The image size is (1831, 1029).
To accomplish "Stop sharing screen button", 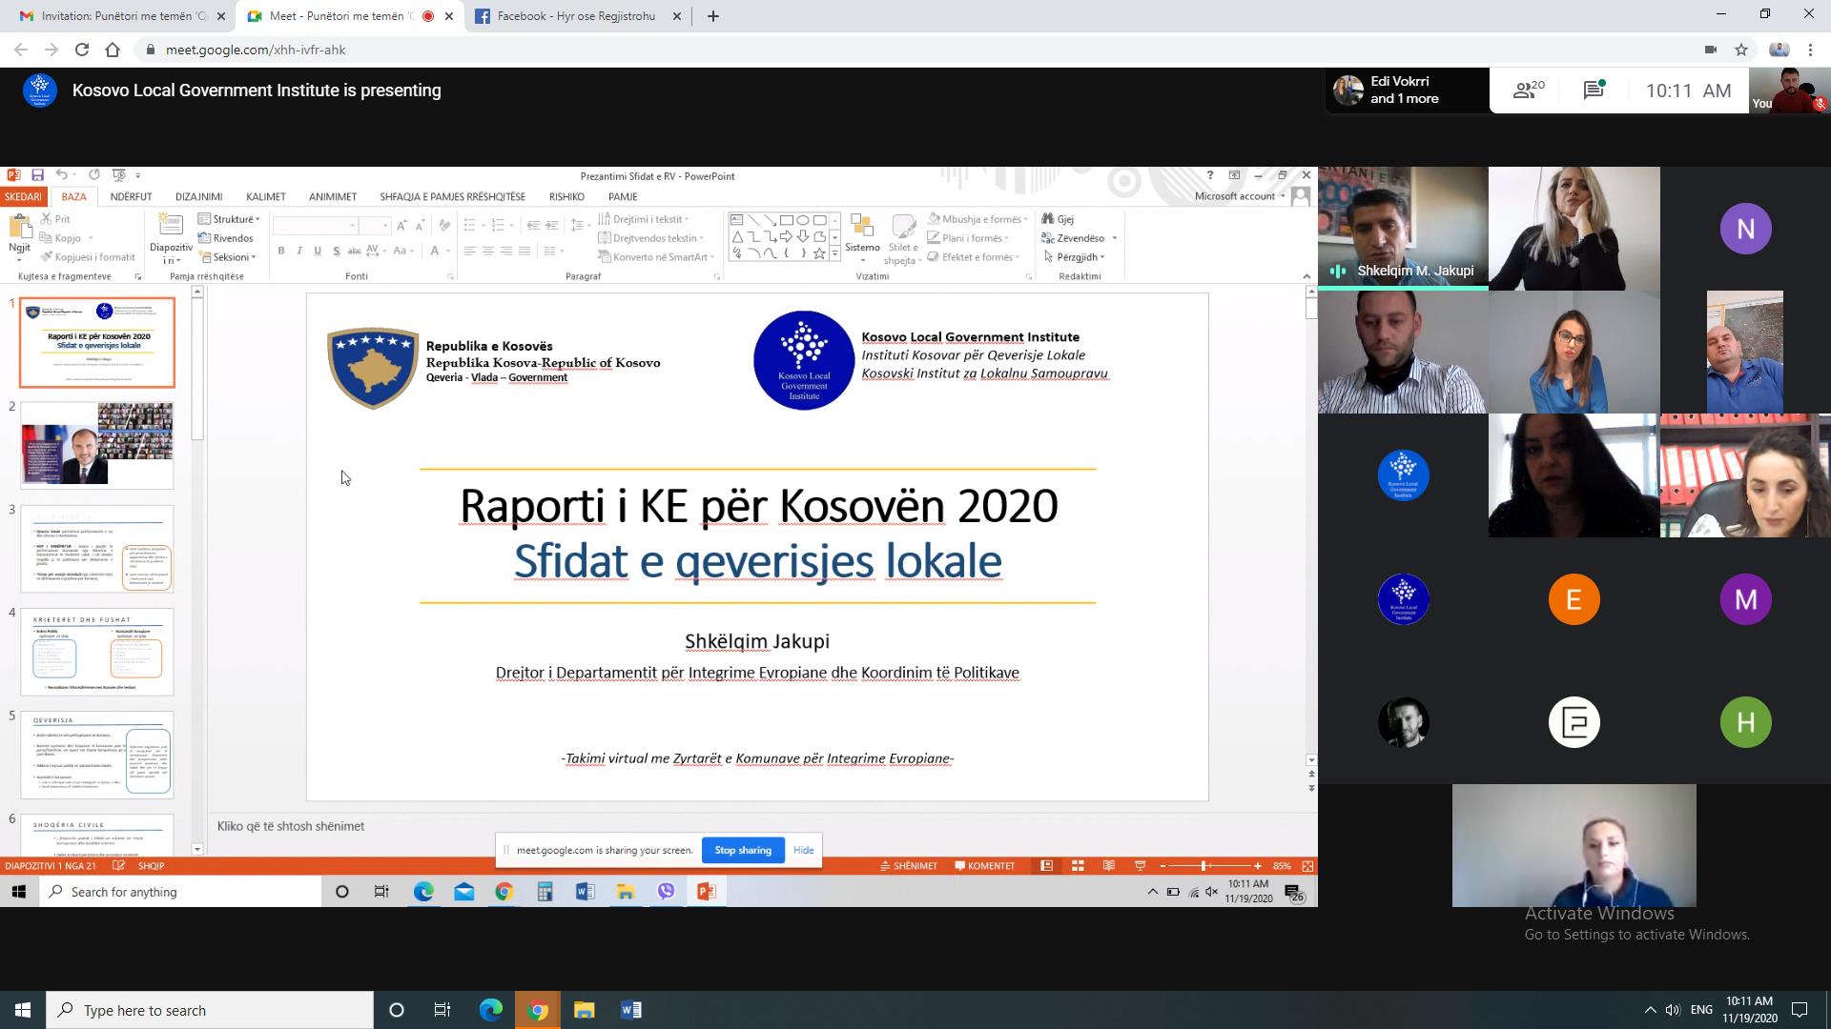I will pyautogui.click(x=742, y=849).
